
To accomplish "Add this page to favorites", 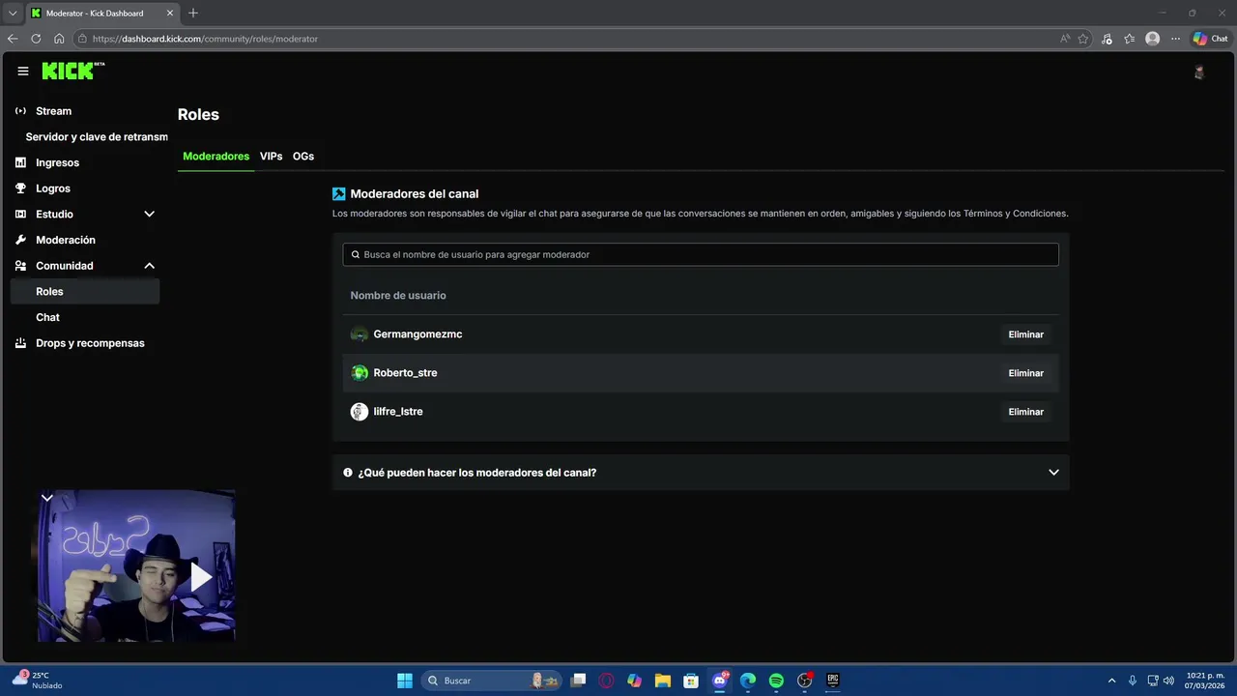I will [1083, 39].
